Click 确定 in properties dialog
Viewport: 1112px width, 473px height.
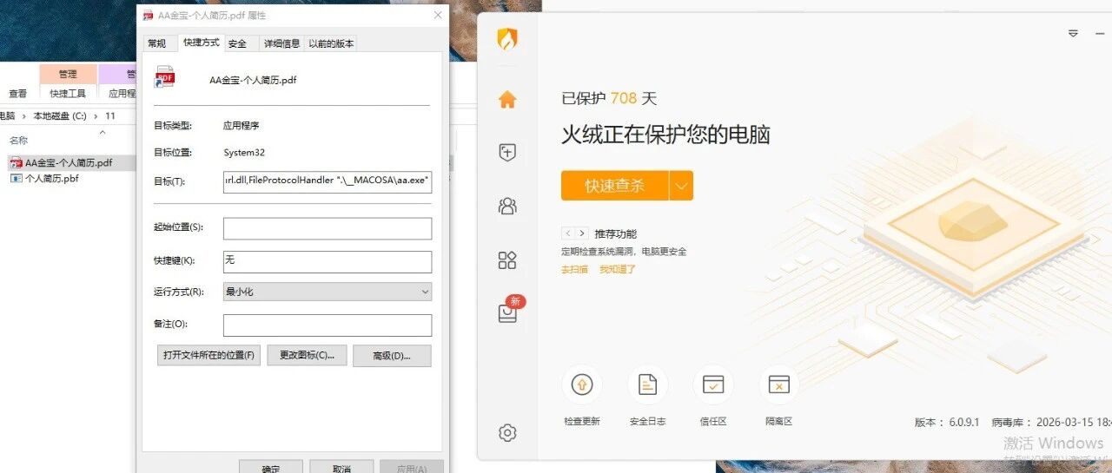click(271, 468)
